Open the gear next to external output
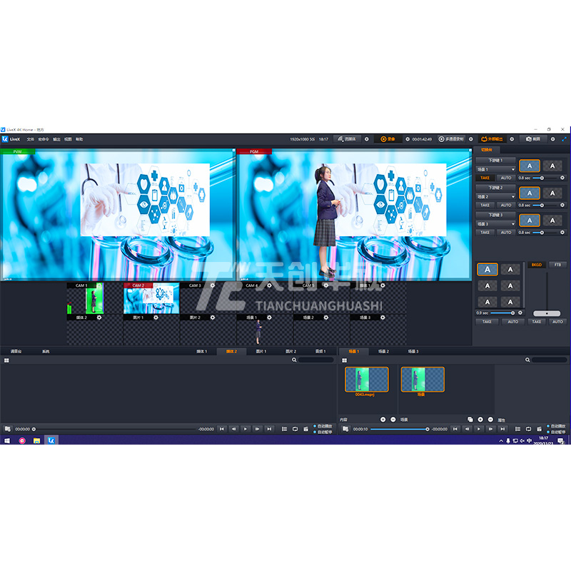The width and height of the screenshot is (571, 571). pyautogui.click(x=512, y=139)
